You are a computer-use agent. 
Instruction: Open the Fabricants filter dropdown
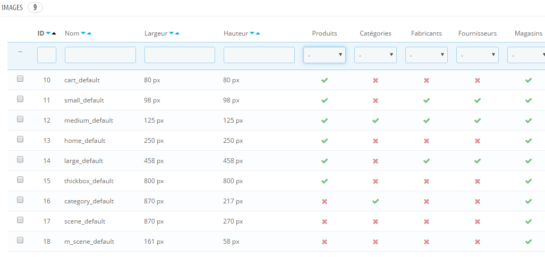coord(427,55)
